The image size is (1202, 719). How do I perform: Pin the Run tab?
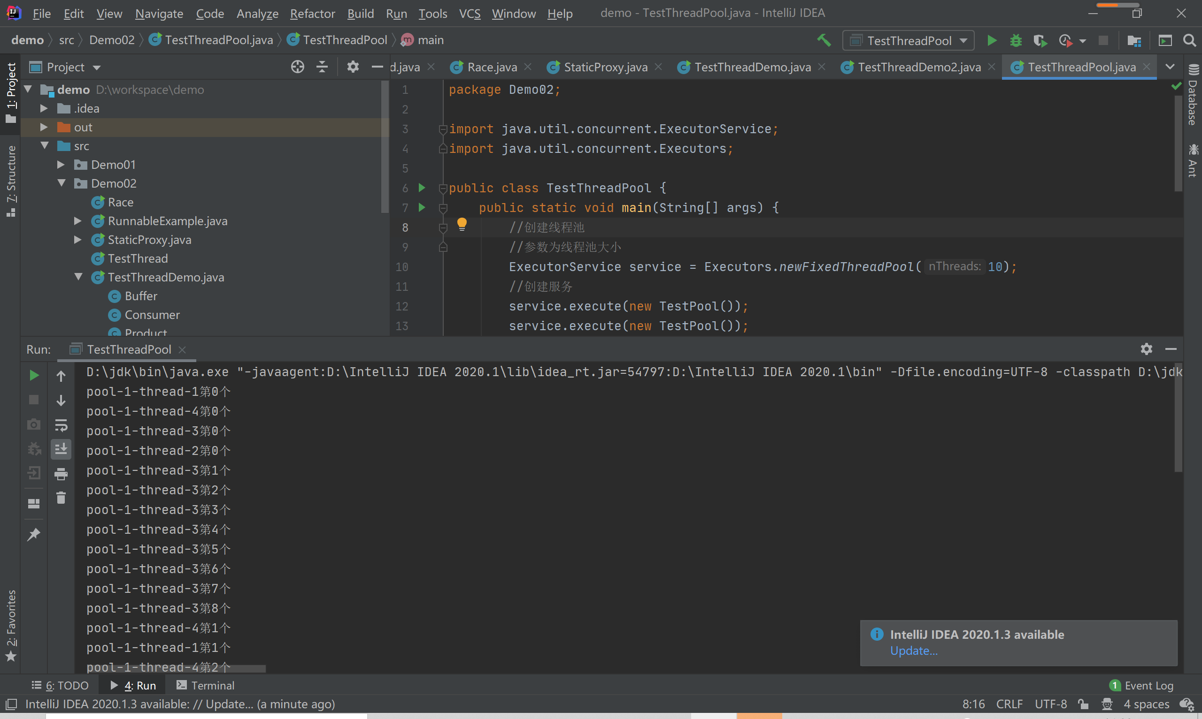[34, 534]
